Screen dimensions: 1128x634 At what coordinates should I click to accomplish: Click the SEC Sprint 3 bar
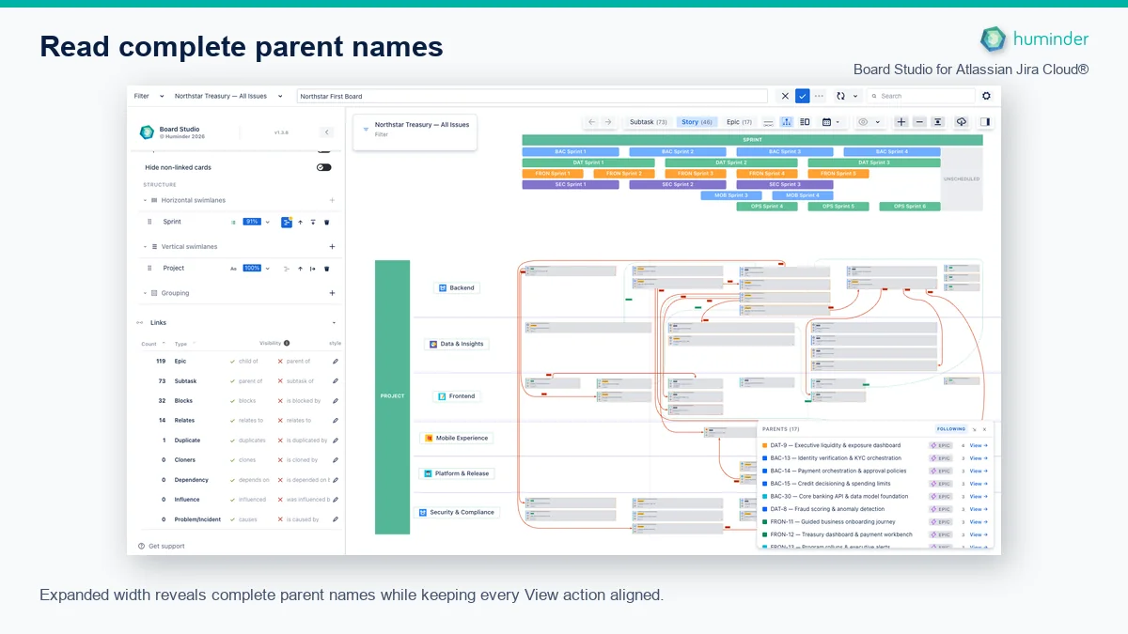pyautogui.click(x=785, y=184)
